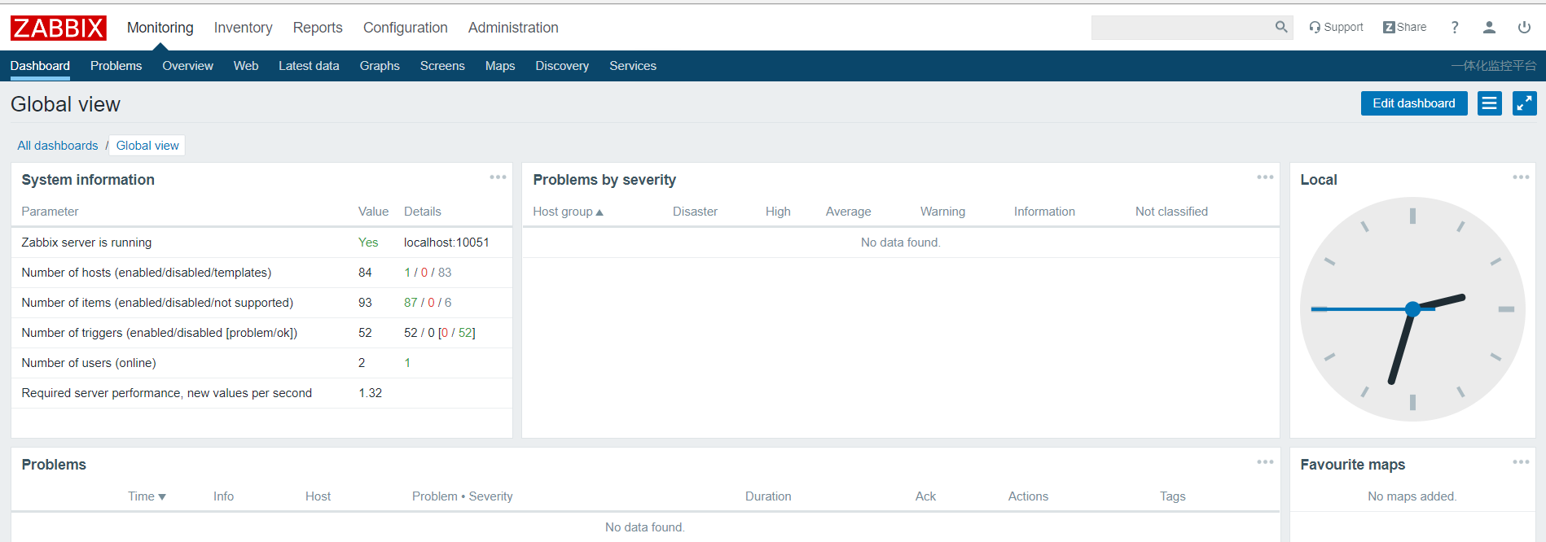Click the Zabbix logo
The height and width of the screenshot is (542, 1546).
tap(58, 28)
